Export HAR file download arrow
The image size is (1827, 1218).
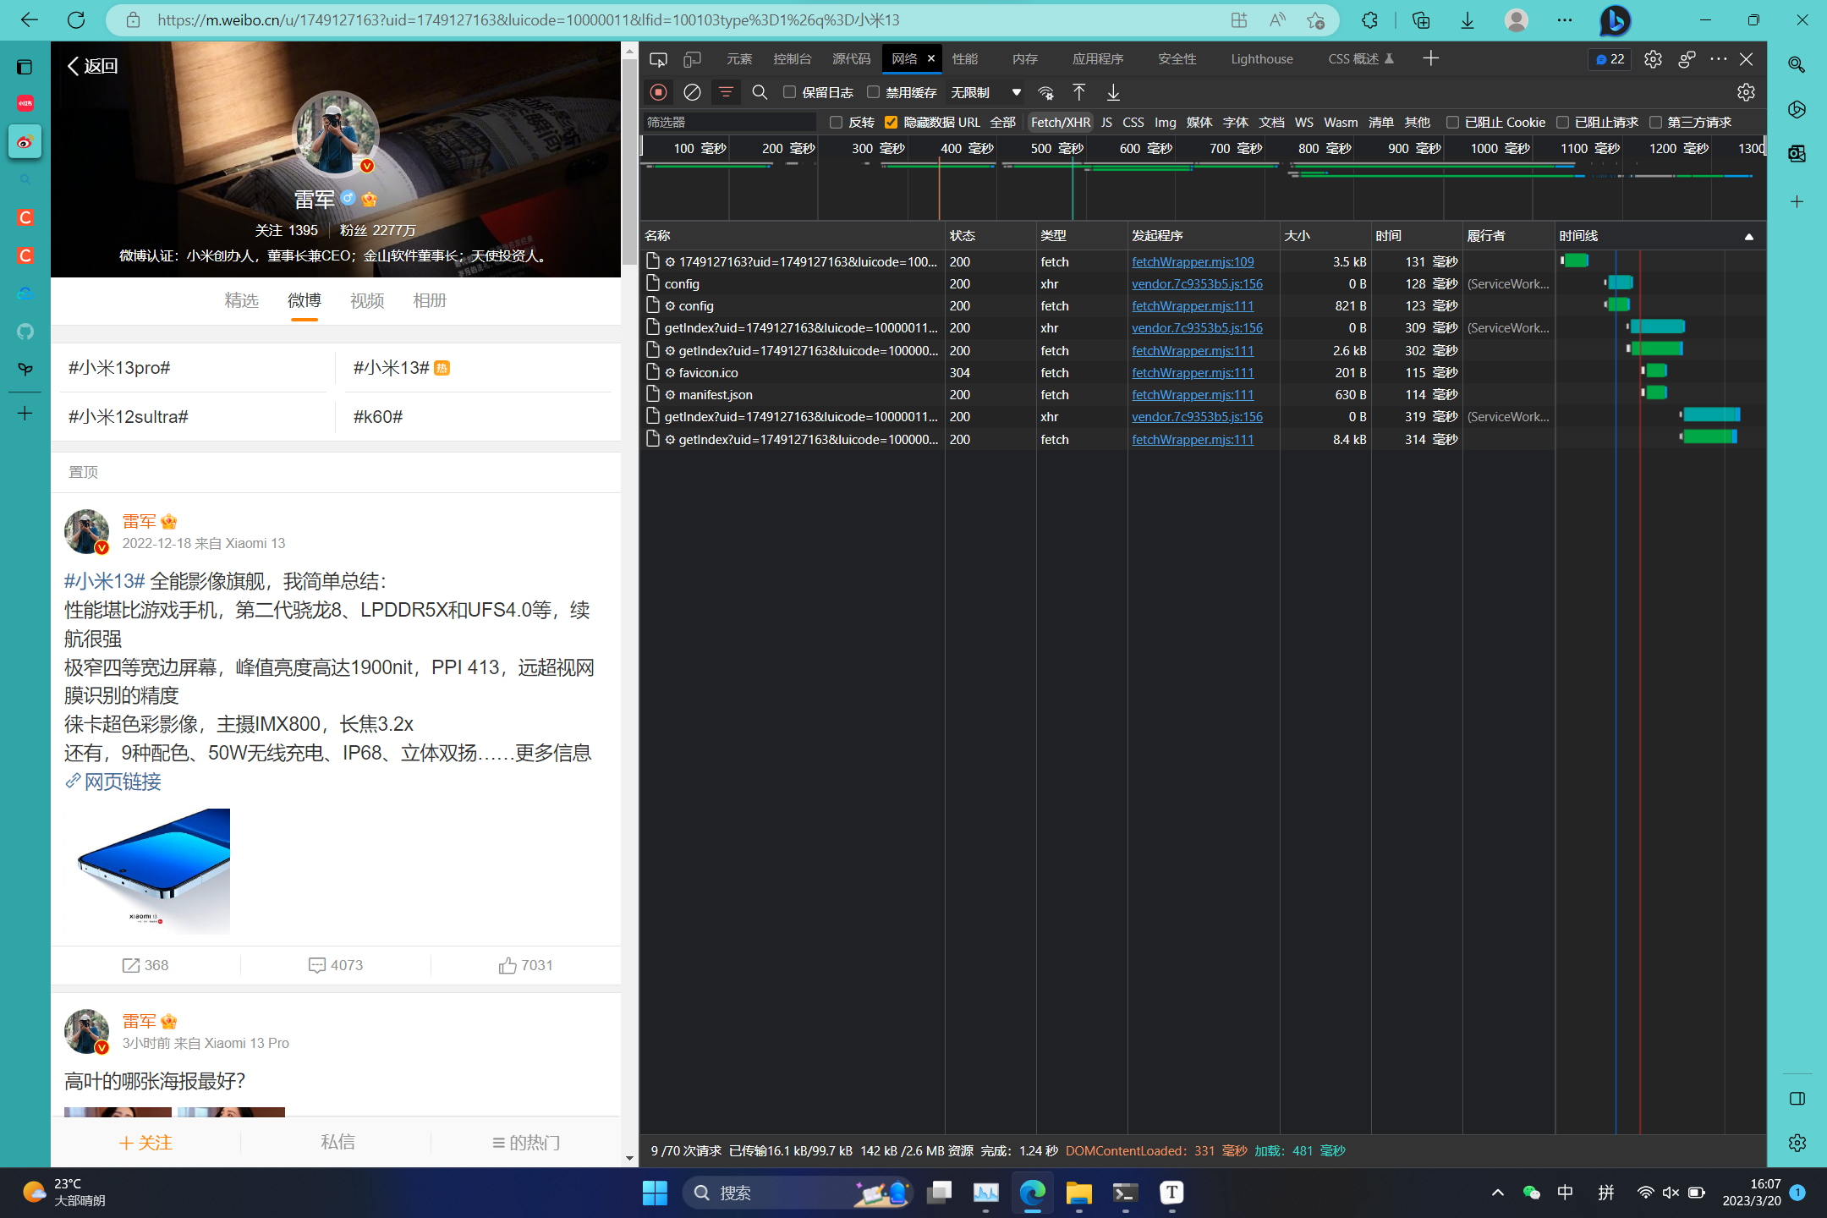tap(1113, 92)
